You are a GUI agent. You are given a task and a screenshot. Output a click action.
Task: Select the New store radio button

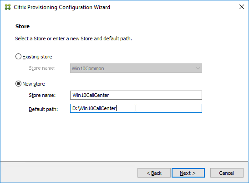[18, 84]
